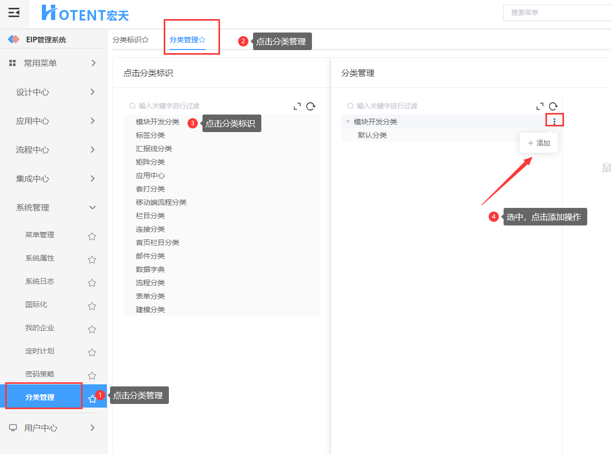This screenshot has width=611, height=454.
Task: Expand 设计中心 menu
Action: (92, 92)
